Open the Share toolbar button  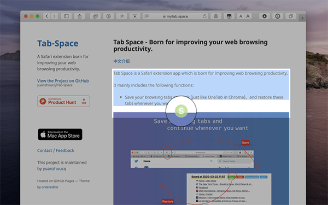pyautogui.click(x=79, y=16)
